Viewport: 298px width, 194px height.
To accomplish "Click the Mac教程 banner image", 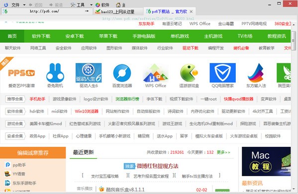I will tap(266, 161).
